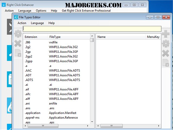Maximize the Right Click Enhancer window

point(134,5)
